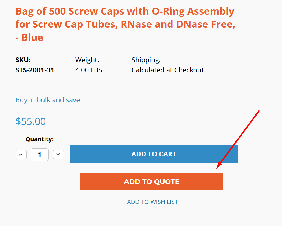The height and width of the screenshot is (226, 282).
Task: Click the quantity decrease down-chevron button
Action: pyautogui.click(x=58, y=154)
